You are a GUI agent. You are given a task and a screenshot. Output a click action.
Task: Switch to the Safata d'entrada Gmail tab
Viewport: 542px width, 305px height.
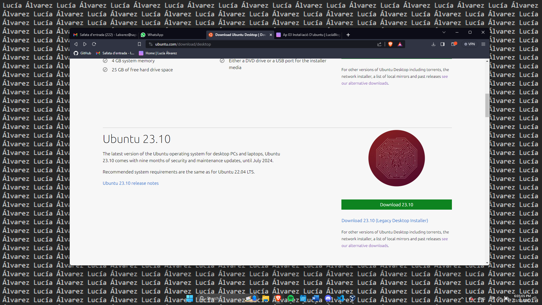(x=105, y=35)
